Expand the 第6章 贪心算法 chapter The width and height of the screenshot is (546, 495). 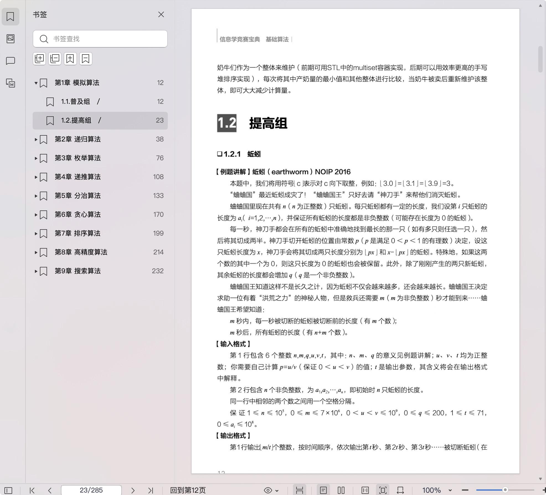[x=36, y=215]
